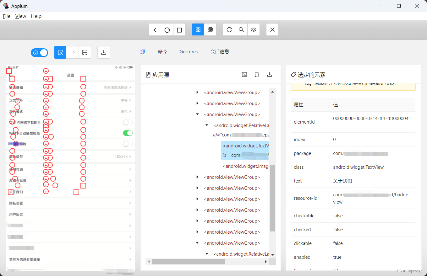Select the android.widget.ImageView tree node
This screenshot has width=427, height=276.
[246, 166]
